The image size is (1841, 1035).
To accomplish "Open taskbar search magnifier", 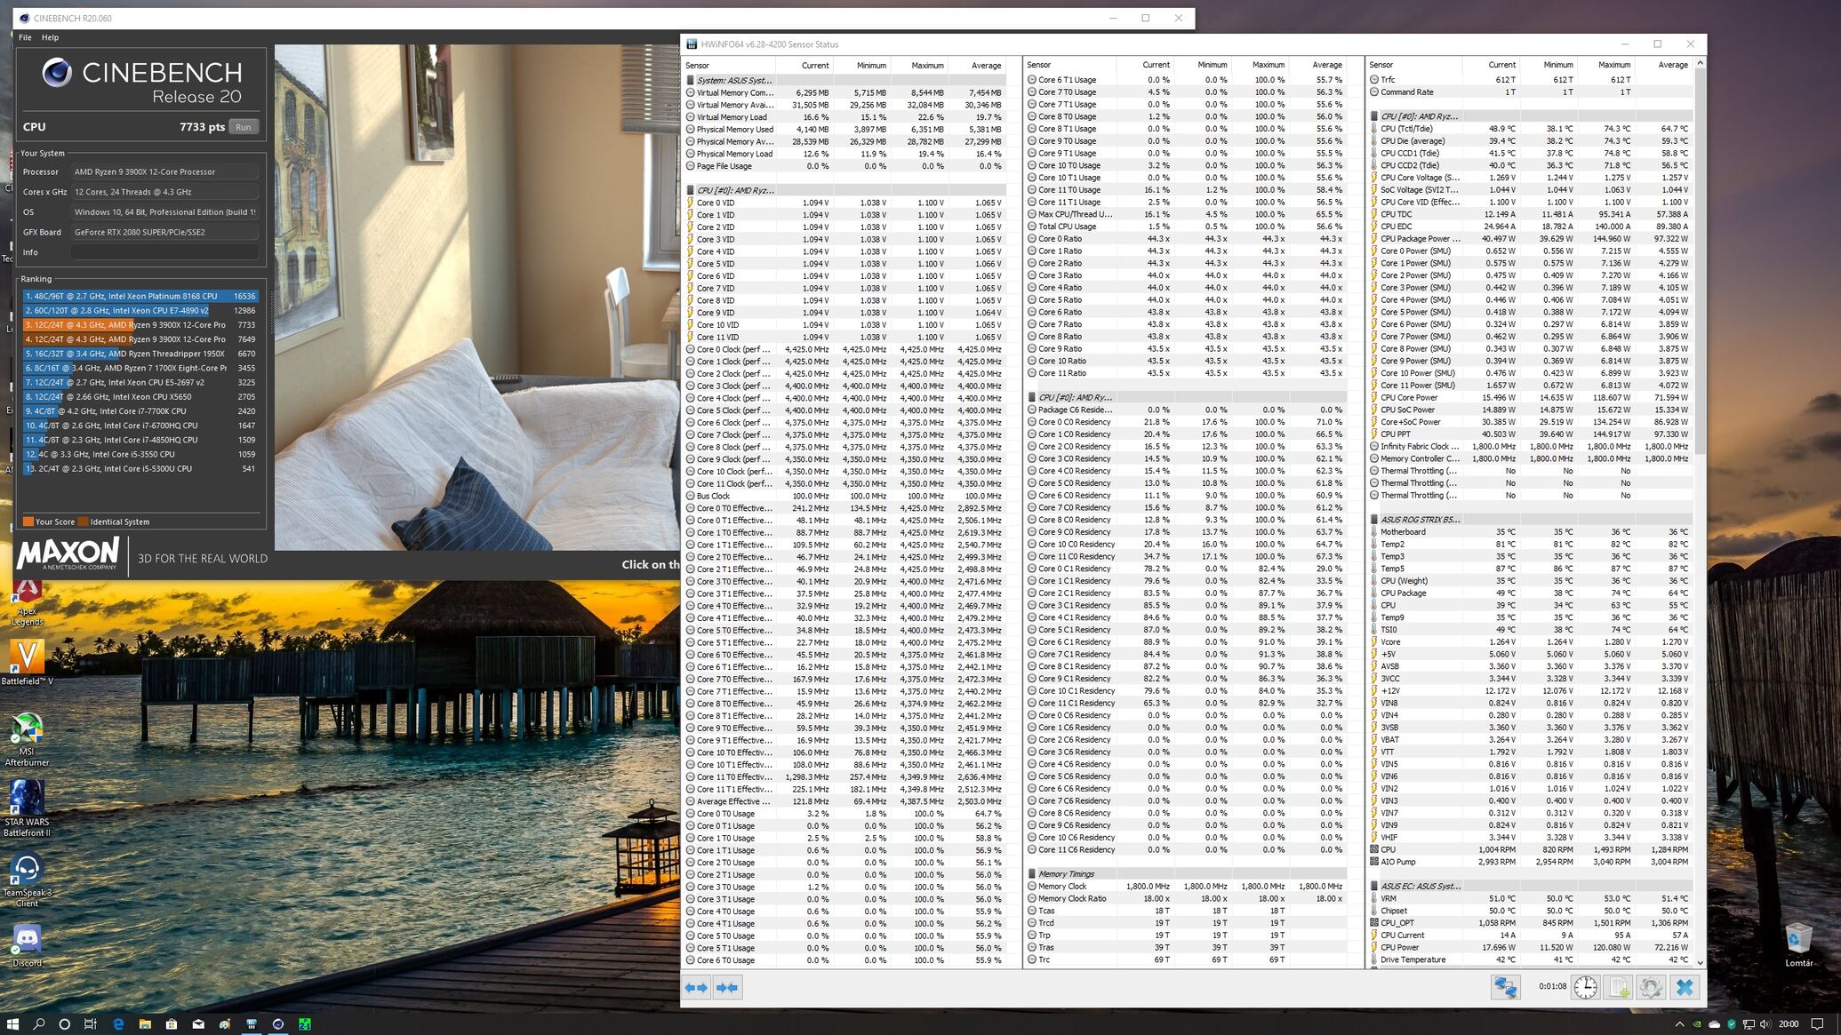I will 38,1023.
